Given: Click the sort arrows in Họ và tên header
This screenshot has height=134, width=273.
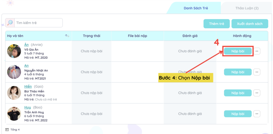Looking at the screenshot, I should pyautogui.click(x=67, y=36).
